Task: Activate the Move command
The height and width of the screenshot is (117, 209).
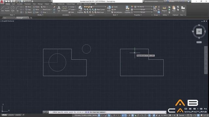Action: pyautogui.click(x=28, y=7)
